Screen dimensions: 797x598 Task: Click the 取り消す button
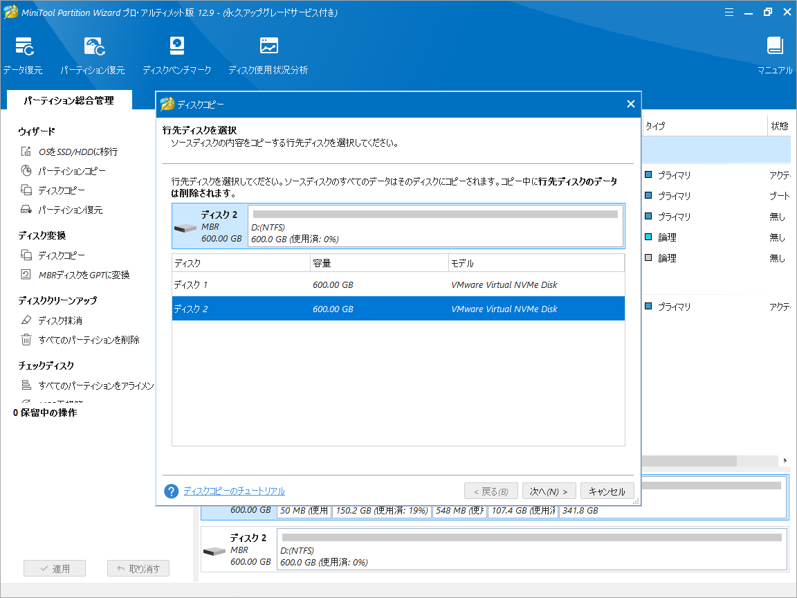click(138, 568)
